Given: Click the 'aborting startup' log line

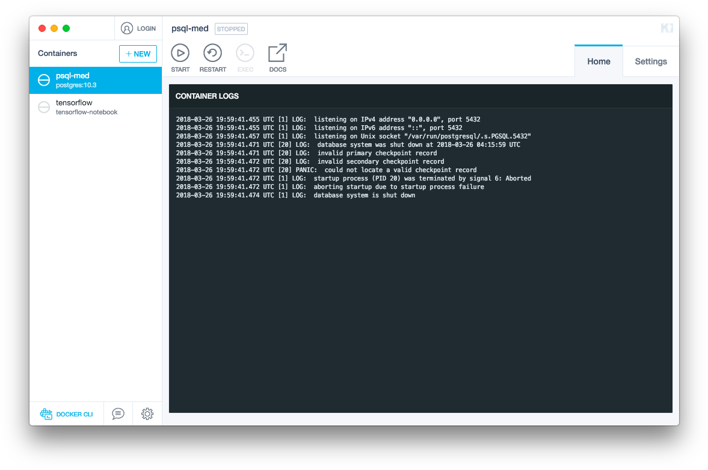Looking at the screenshot, I should coord(330,187).
